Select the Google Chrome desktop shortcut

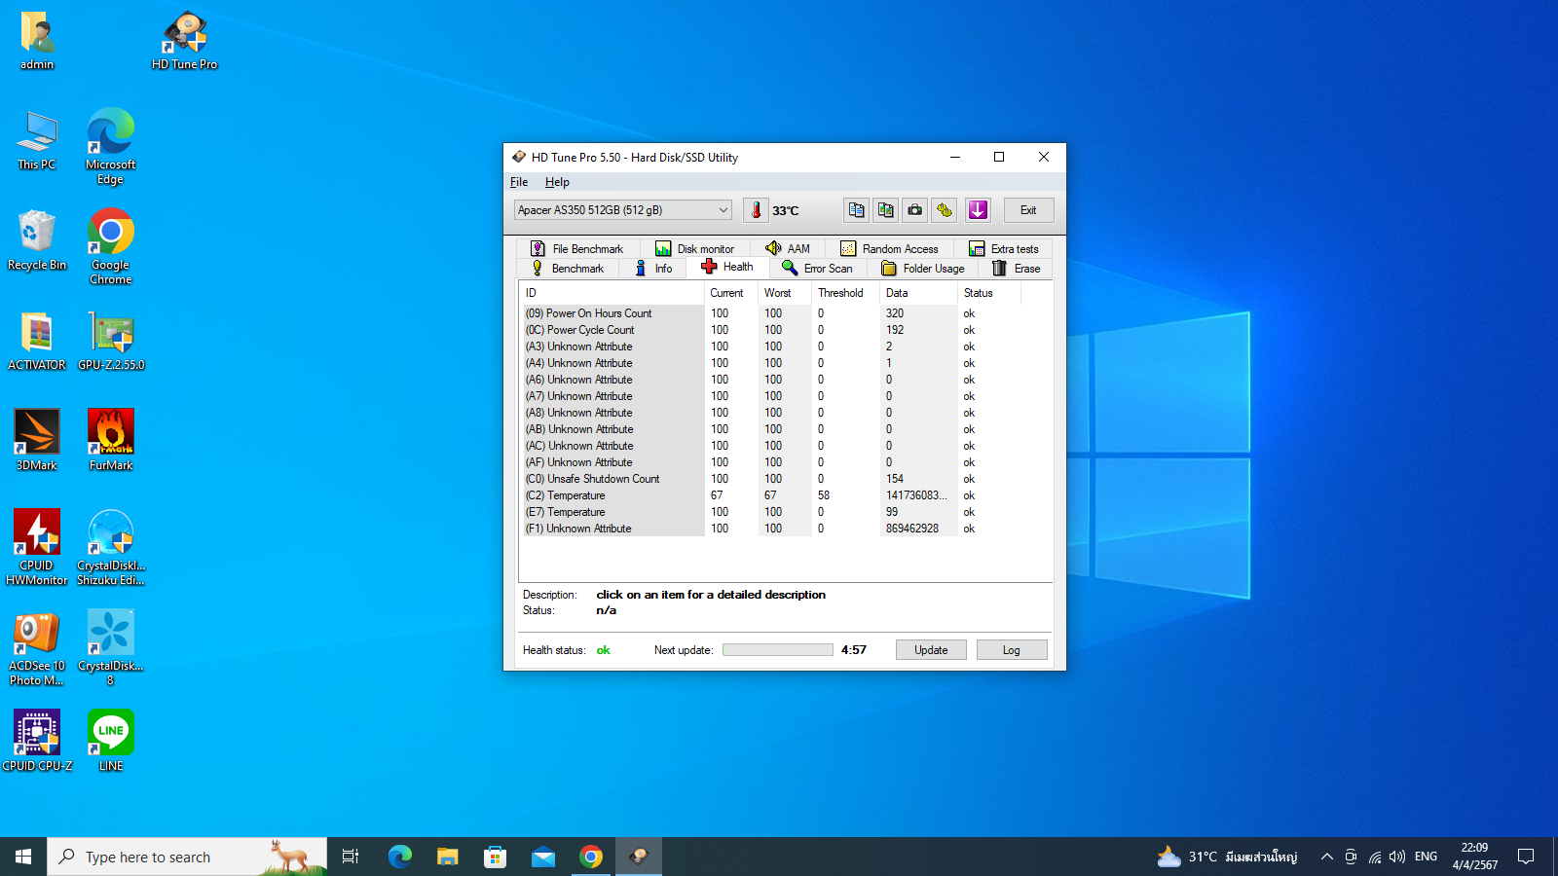click(111, 247)
